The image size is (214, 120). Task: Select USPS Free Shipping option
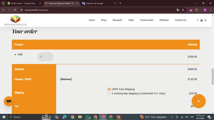pyautogui.click(x=109, y=89)
